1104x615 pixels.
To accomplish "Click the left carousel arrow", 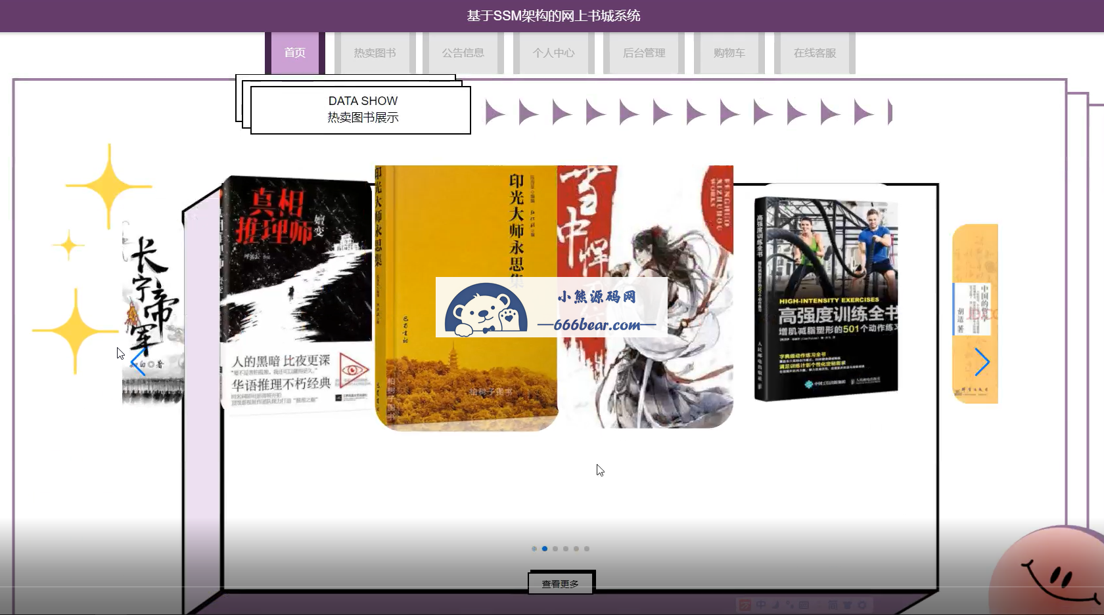I will [137, 362].
